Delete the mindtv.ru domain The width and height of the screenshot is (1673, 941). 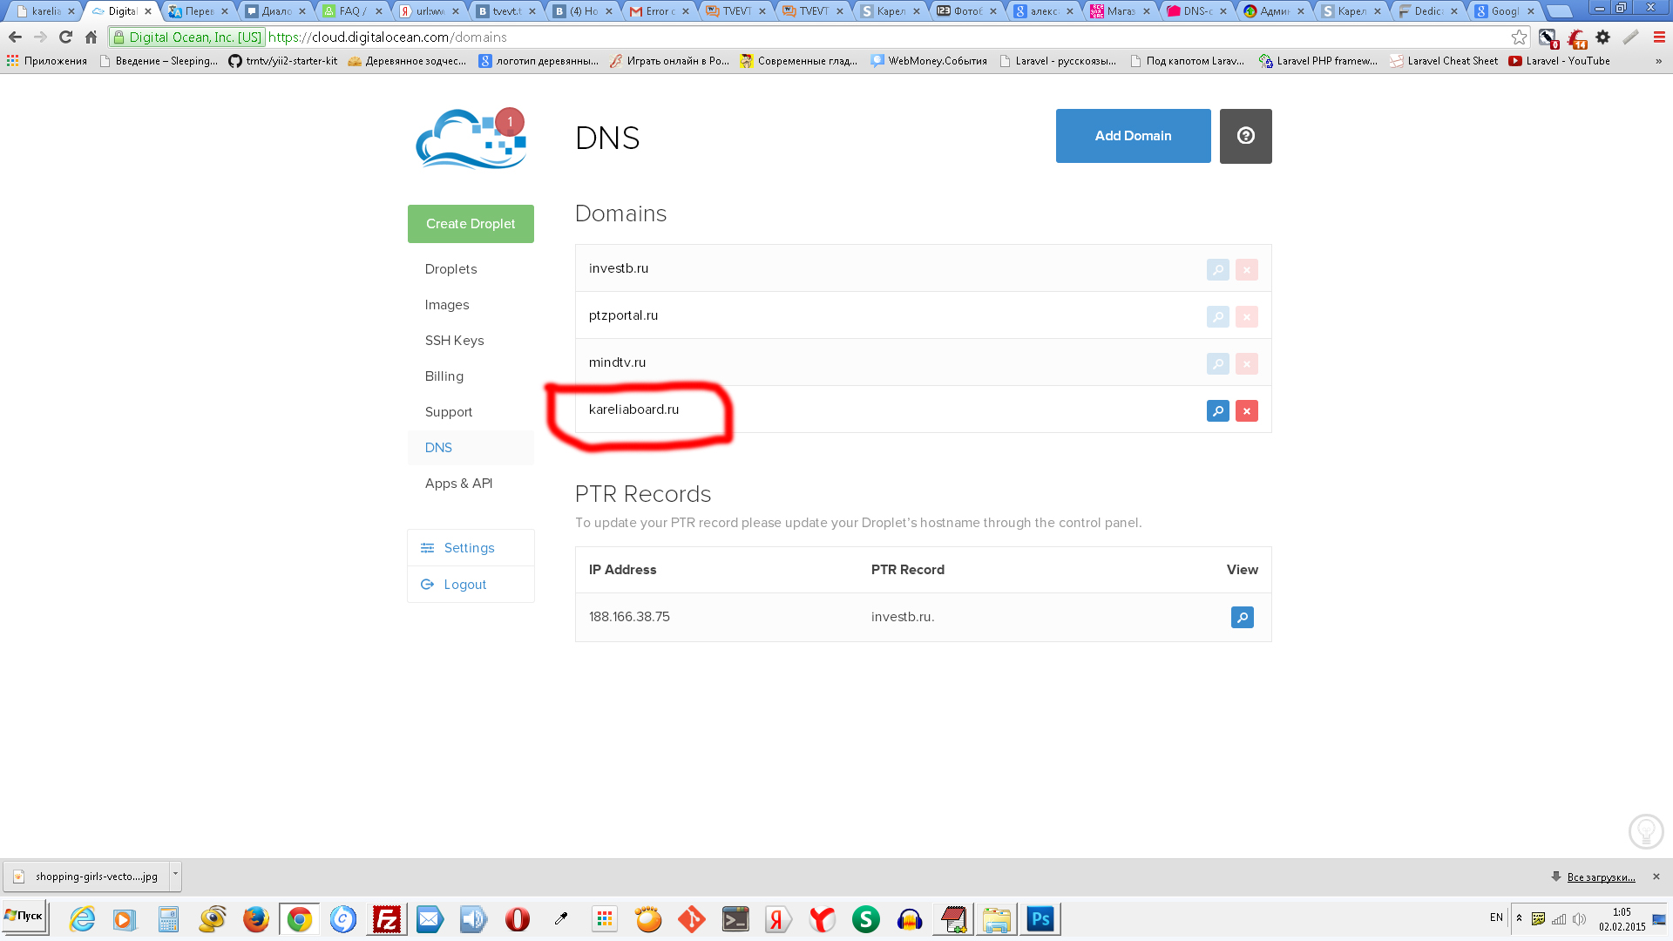[1246, 363]
